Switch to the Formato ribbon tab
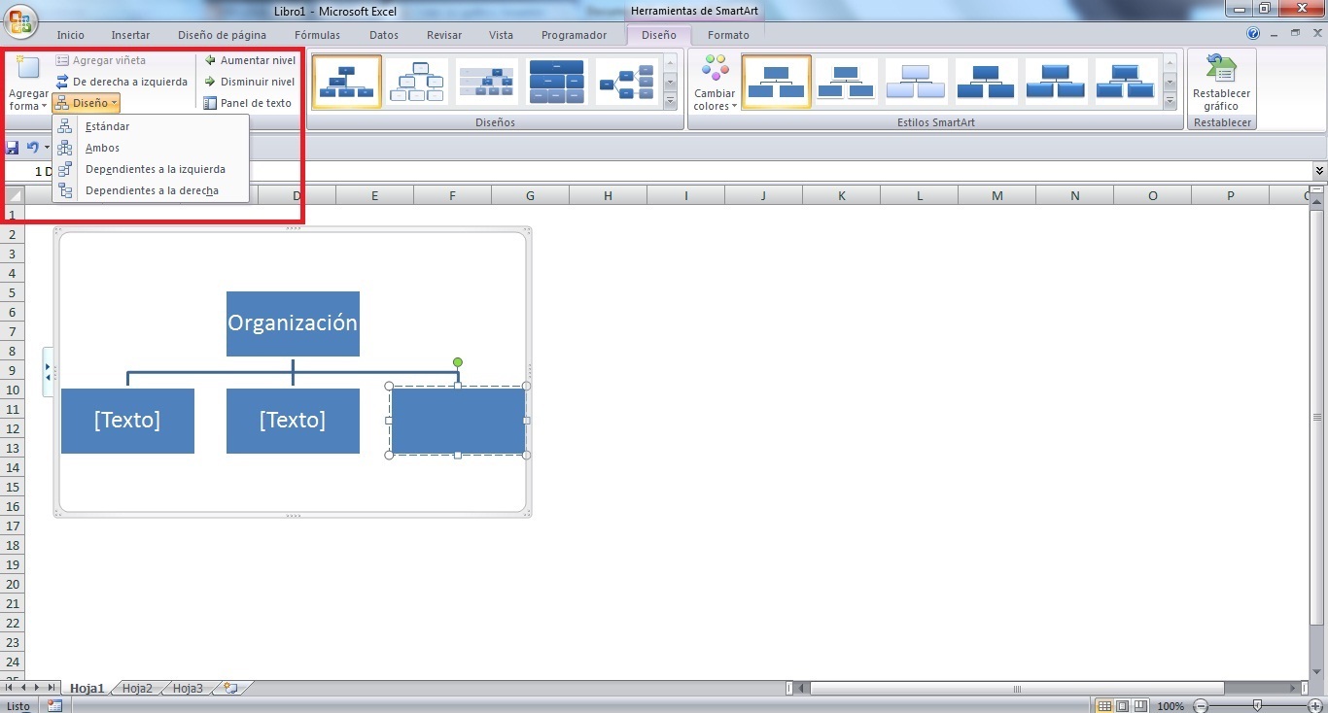Screen dimensions: 1328x713 tap(728, 35)
